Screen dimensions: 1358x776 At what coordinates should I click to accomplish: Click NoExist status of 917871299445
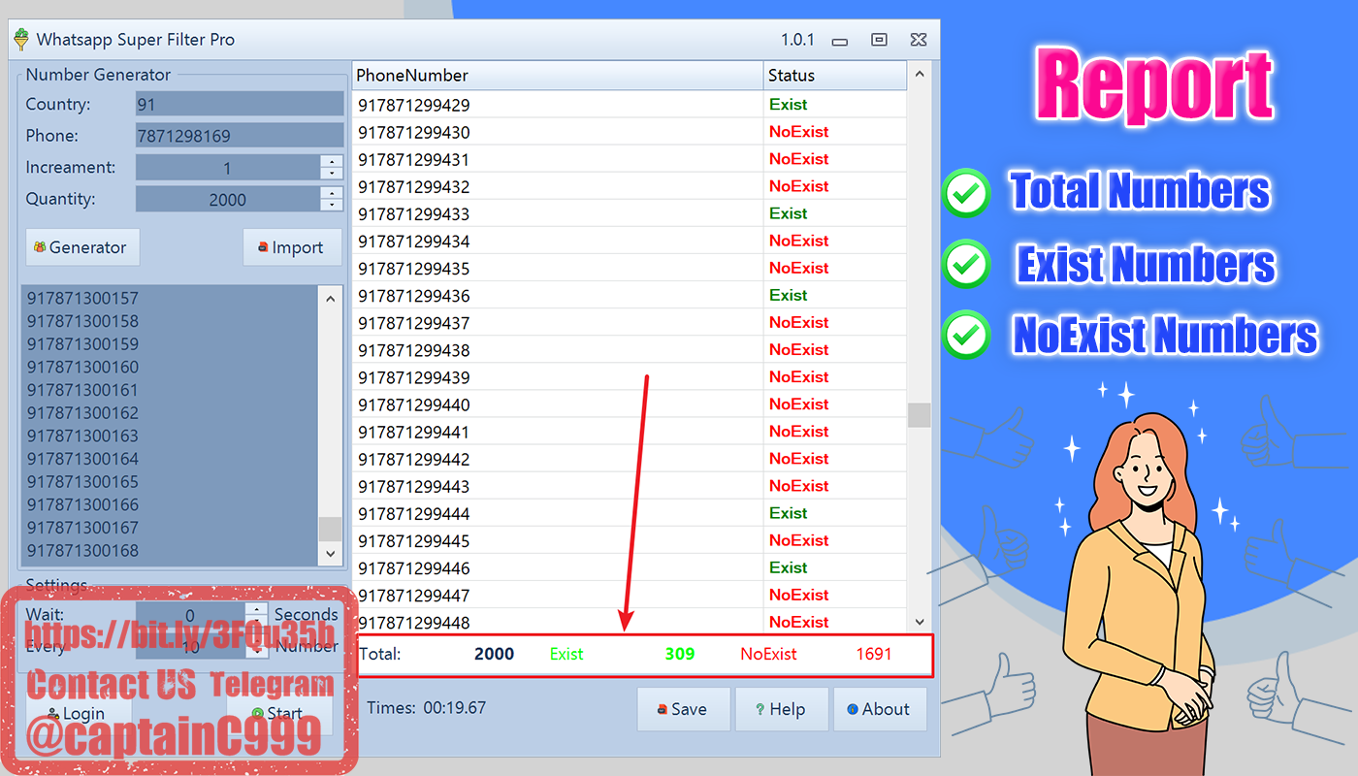799,540
